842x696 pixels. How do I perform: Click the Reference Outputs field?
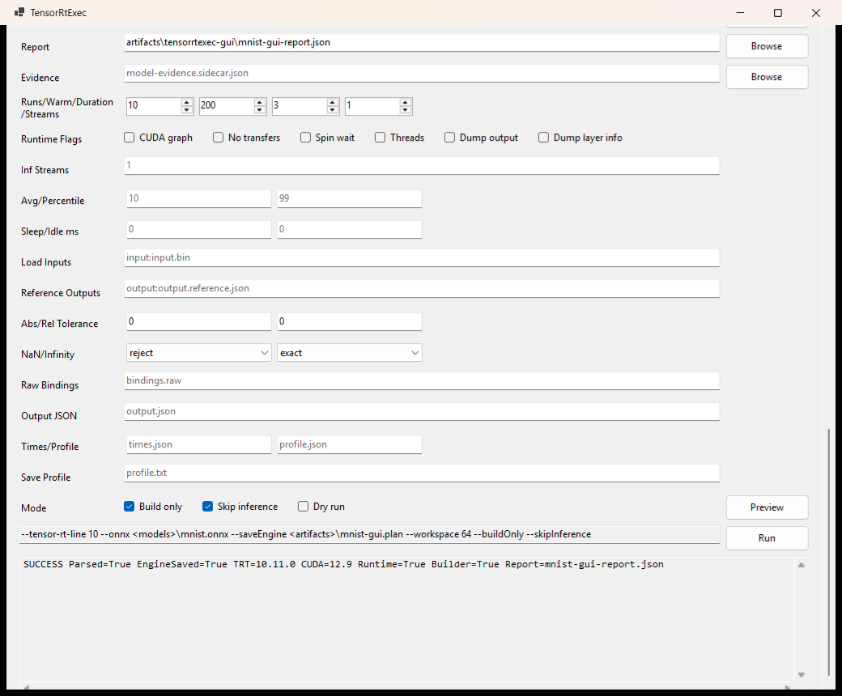click(x=422, y=289)
